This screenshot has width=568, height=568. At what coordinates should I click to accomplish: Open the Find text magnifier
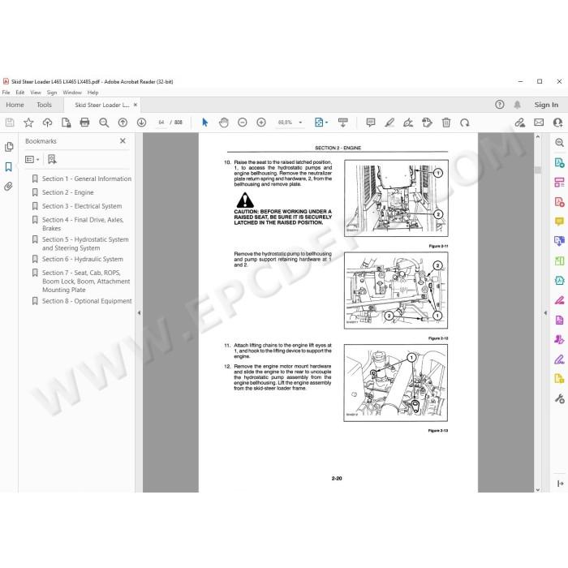(104, 123)
